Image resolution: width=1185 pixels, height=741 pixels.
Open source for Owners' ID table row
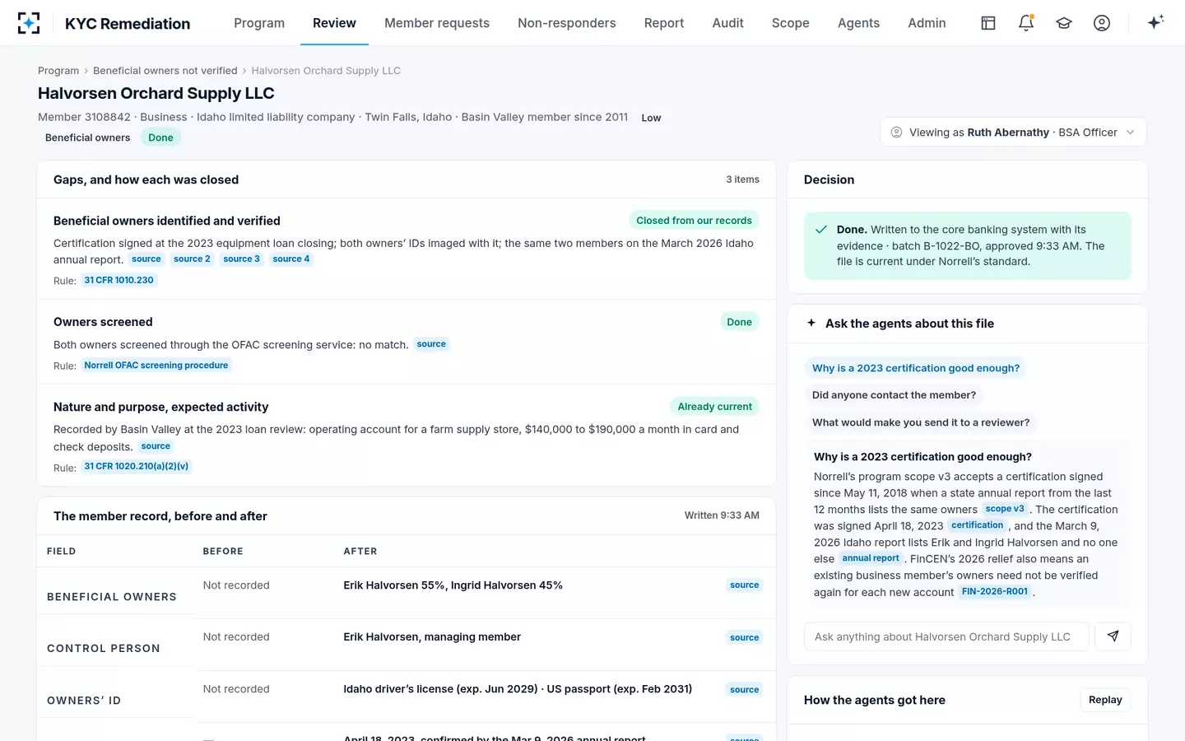745,690
